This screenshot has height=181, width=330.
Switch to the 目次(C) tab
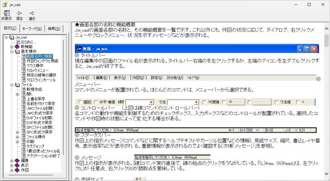(x=10, y=28)
